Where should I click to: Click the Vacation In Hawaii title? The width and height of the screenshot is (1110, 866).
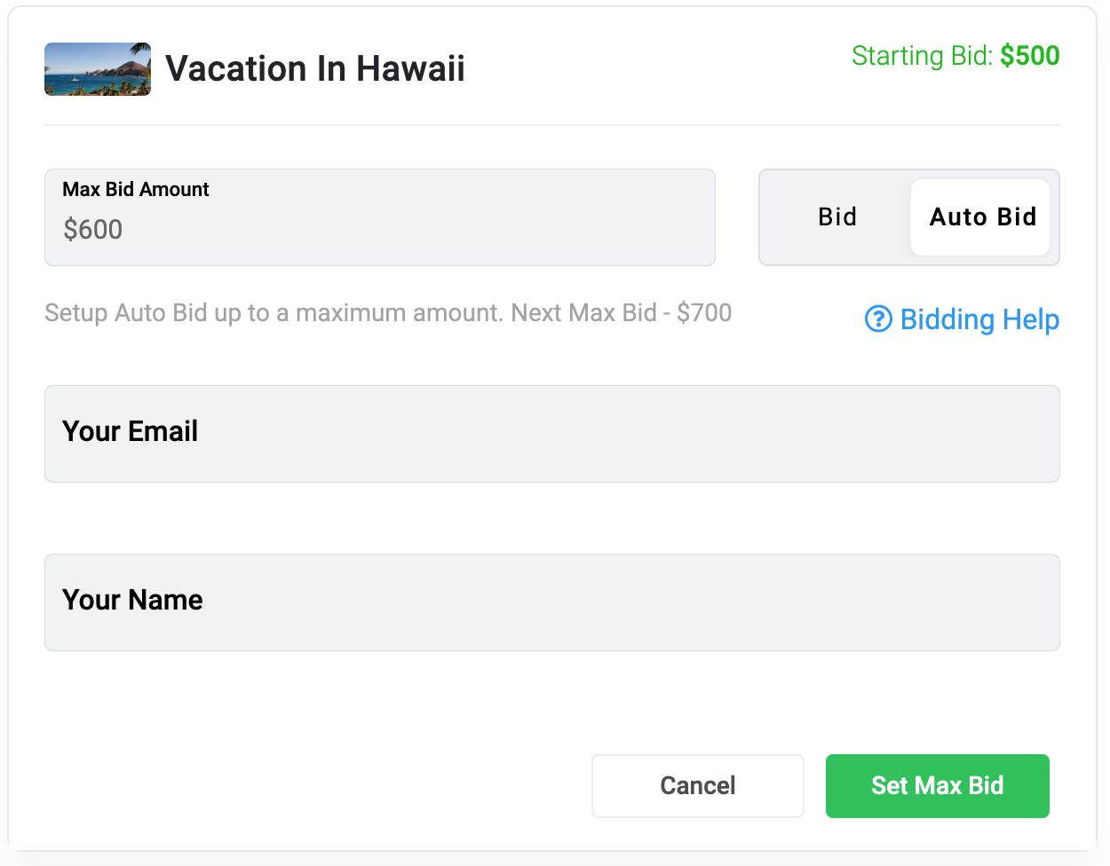[x=315, y=69]
